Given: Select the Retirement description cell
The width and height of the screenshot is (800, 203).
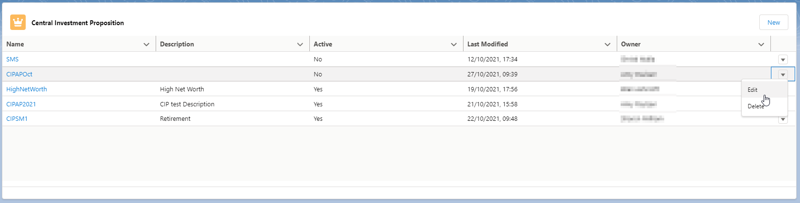Looking at the screenshot, I should point(175,119).
